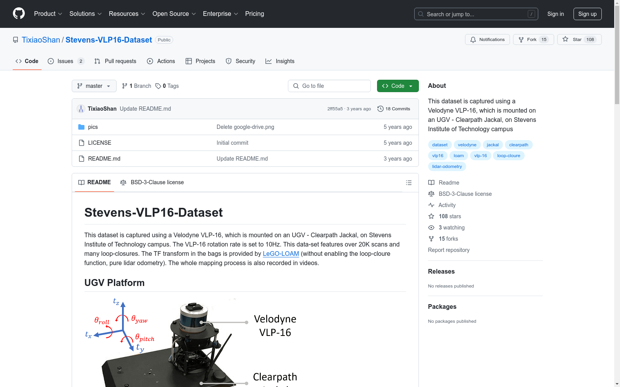620x387 pixels.
Task: Click the dataset topic tag
Action: click(440, 145)
